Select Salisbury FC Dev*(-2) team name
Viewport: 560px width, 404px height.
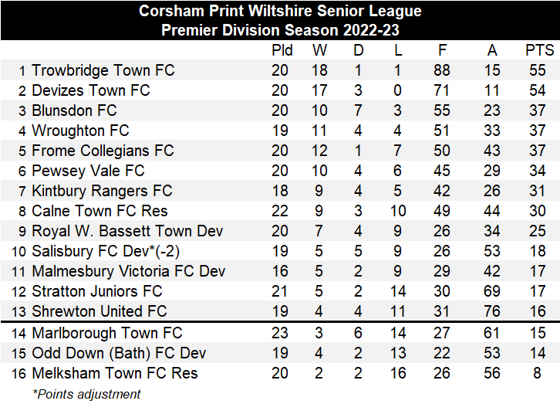pyautogui.click(x=106, y=251)
